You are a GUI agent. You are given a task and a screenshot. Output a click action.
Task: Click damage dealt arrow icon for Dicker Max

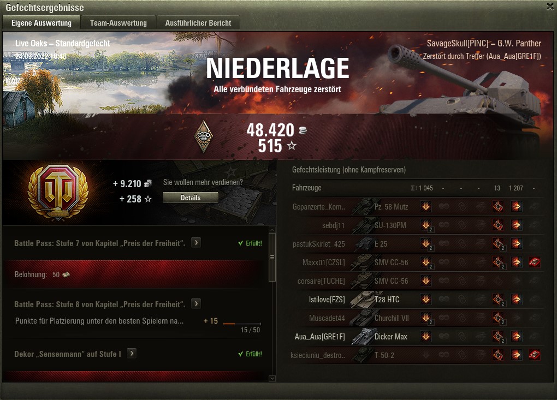516,336
